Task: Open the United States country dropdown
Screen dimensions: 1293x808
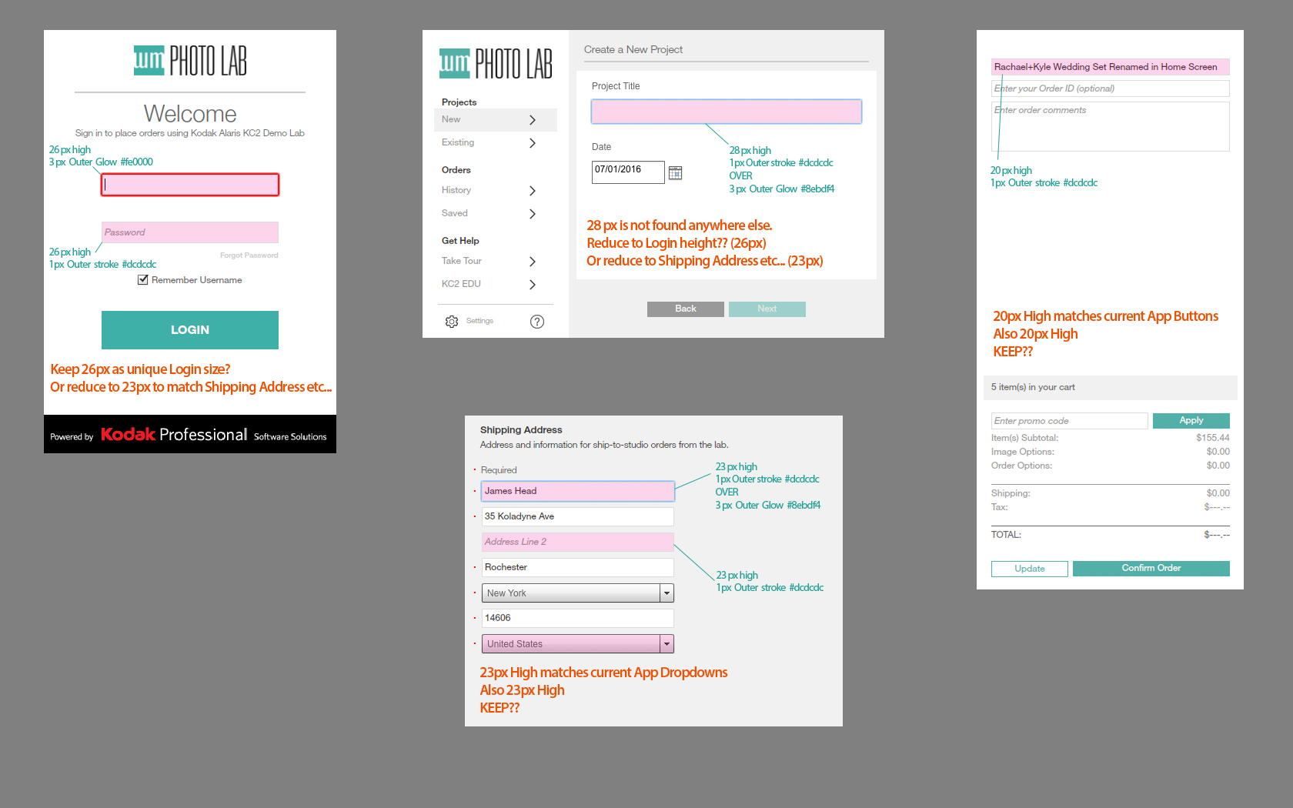Action: [667, 644]
